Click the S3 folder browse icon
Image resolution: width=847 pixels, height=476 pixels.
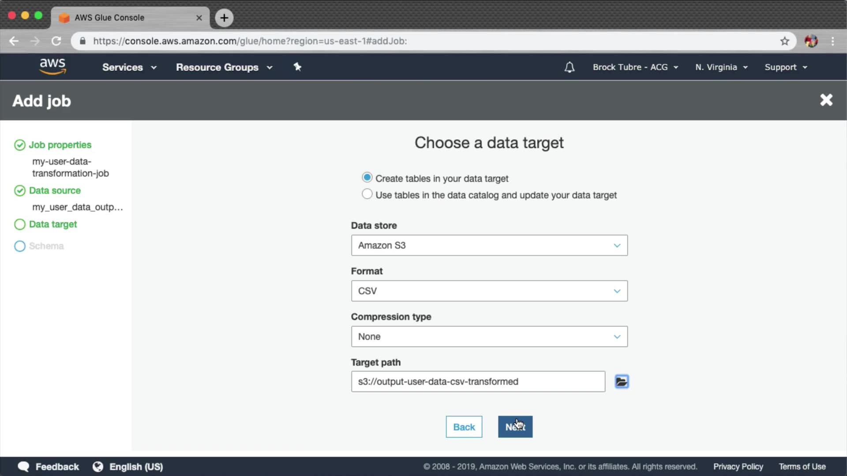[622, 381]
